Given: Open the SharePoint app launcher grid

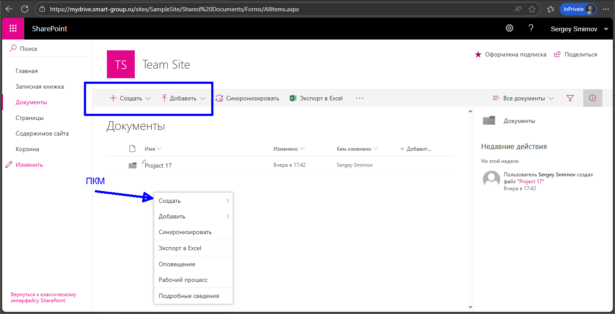Looking at the screenshot, I should [13, 29].
